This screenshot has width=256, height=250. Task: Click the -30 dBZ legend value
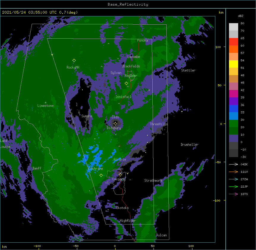[x=243, y=157]
